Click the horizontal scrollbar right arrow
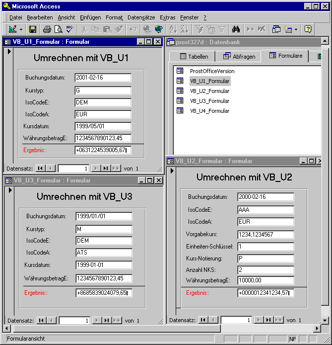Image resolution: width=332 pixels, height=345 pixels. (317, 329)
